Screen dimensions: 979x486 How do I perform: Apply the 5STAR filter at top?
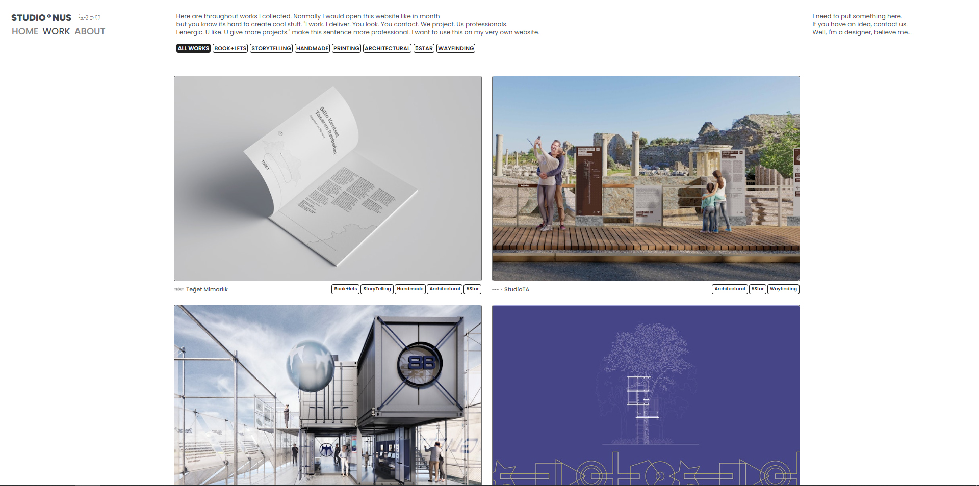(x=424, y=48)
